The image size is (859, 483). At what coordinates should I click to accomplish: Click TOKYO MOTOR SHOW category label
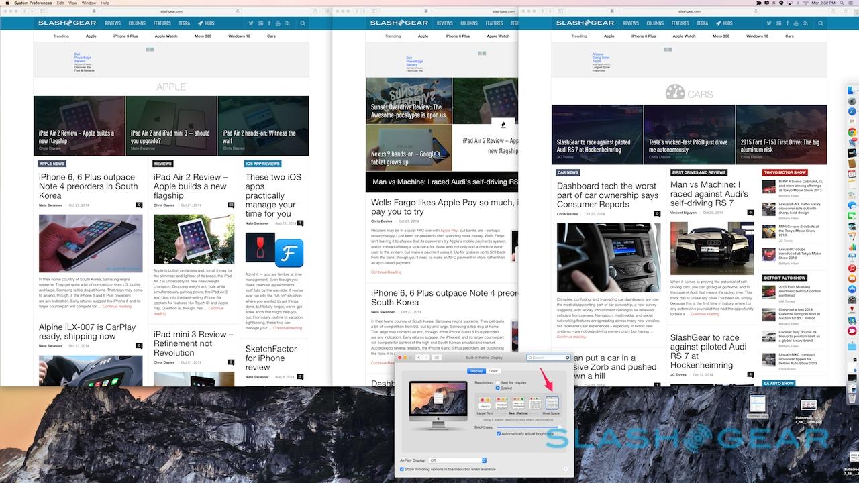coord(785,172)
